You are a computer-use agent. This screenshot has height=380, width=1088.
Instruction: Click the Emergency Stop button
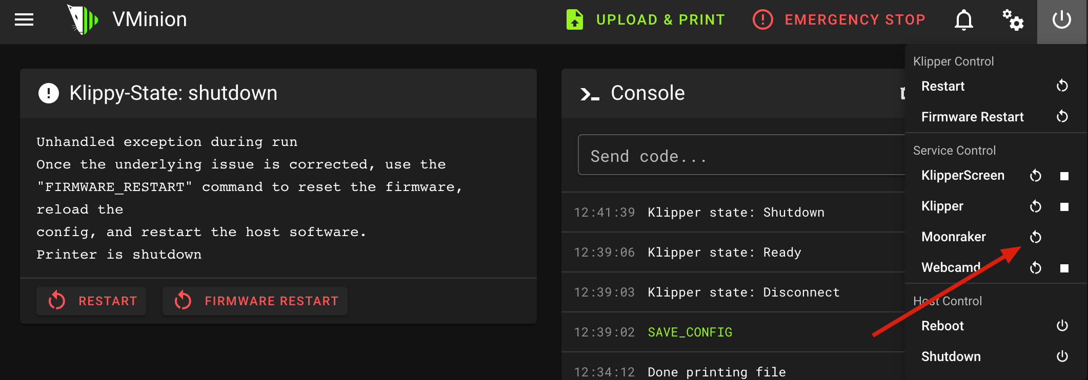point(839,20)
